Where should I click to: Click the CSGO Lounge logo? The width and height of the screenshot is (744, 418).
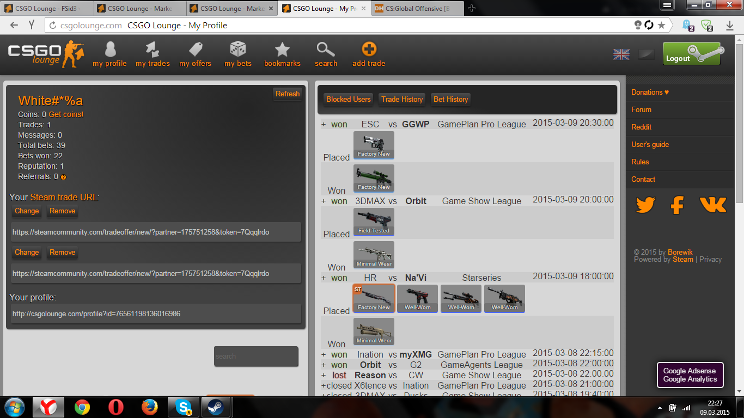[x=46, y=54]
